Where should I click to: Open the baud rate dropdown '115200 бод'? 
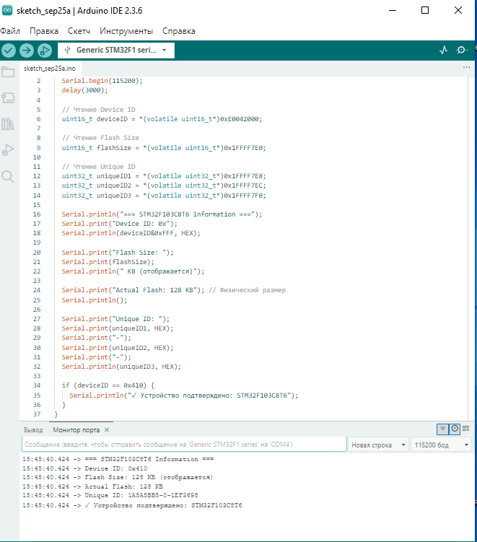pos(441,445)
